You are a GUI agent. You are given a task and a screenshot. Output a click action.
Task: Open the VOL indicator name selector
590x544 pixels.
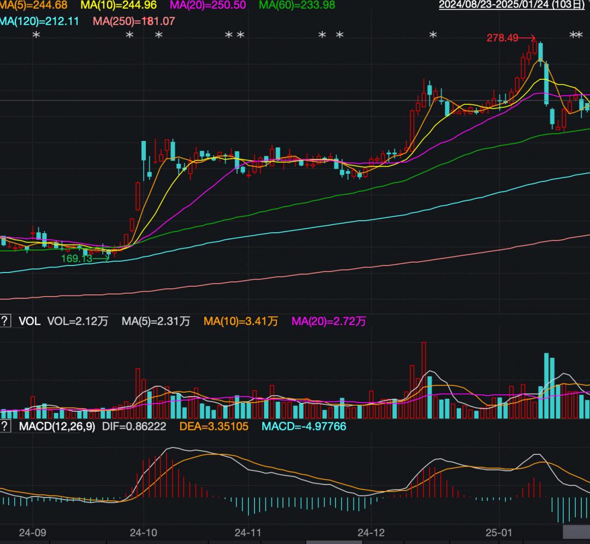(x=29, y=321)
